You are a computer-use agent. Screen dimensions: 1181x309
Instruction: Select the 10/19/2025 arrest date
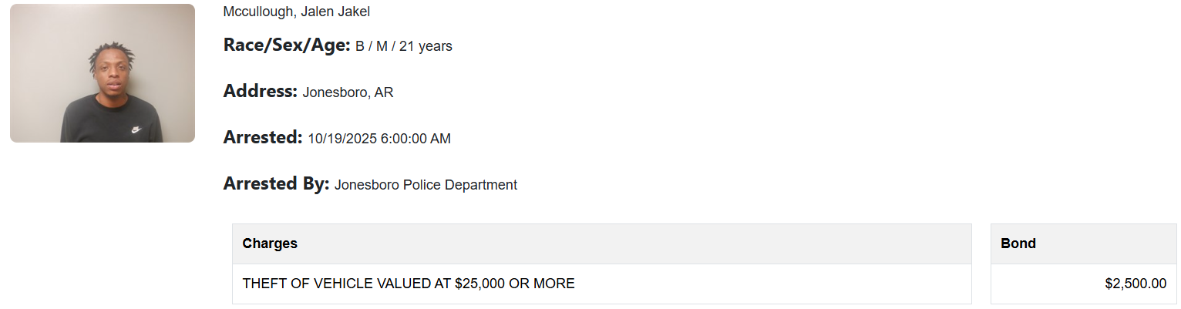[342, 139]
